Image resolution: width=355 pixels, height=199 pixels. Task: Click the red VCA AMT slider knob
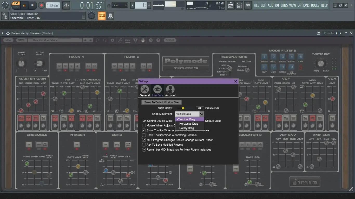tap(332, 99)
